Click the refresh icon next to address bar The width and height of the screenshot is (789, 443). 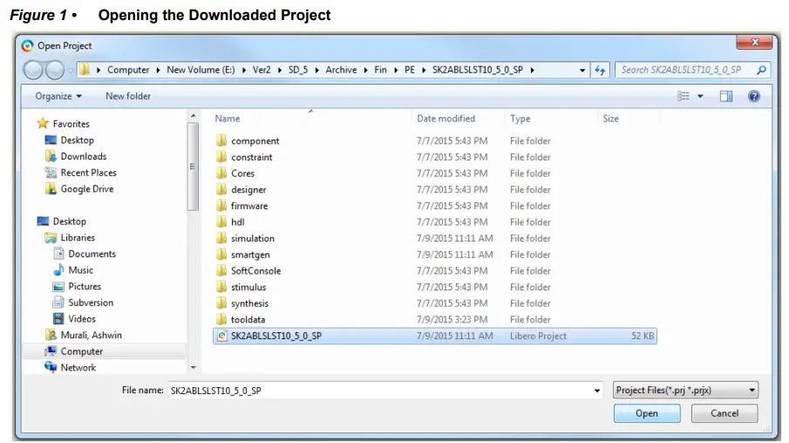tap(600, 70)
